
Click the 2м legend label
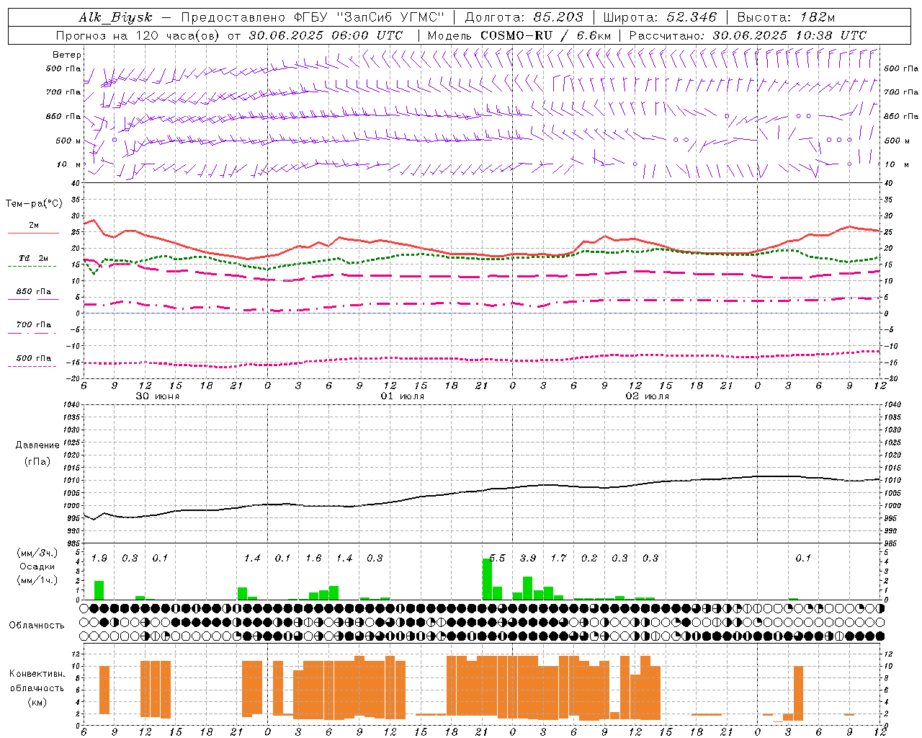(x=34, y=225)
